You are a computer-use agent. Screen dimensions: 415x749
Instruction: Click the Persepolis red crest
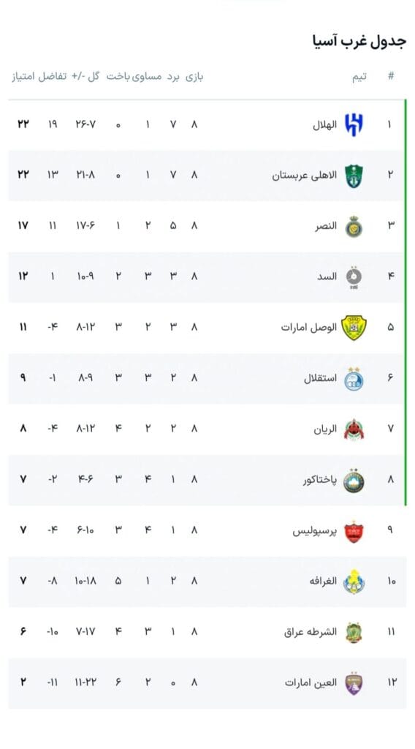coord(354,531)
